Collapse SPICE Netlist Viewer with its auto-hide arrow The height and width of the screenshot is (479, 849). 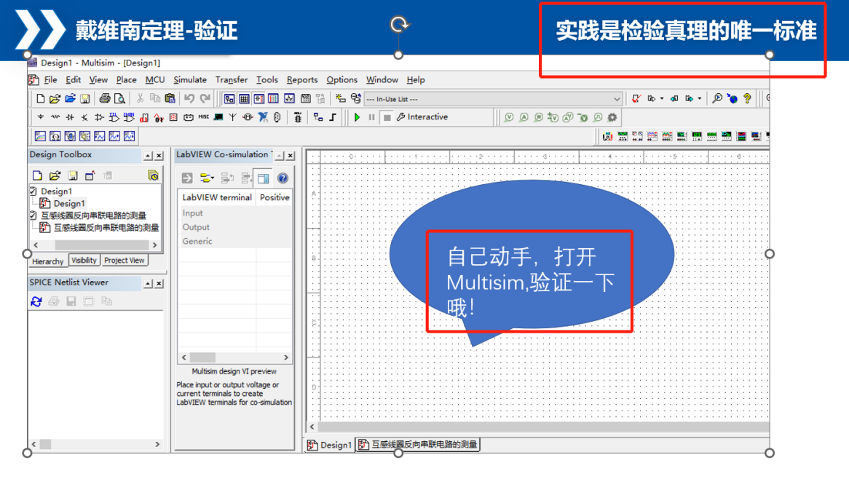coord(148,283)
